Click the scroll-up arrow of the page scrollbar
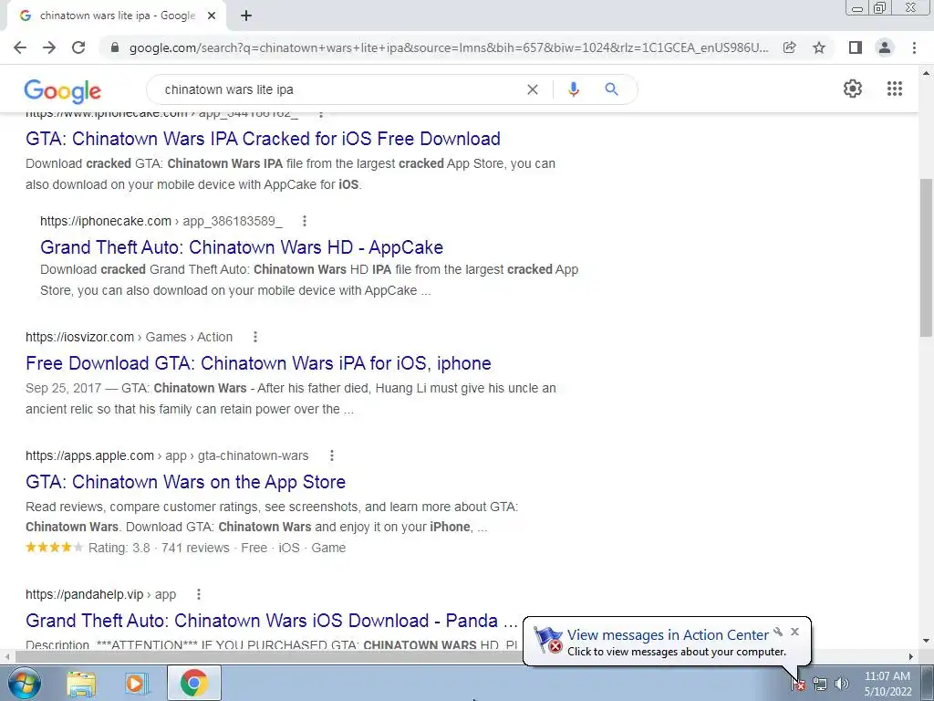 (x=926, y=73)
